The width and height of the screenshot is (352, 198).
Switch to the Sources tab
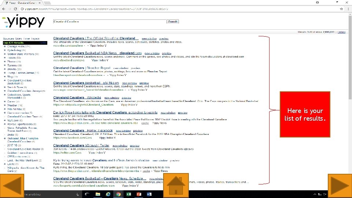(x=9, y=38)
